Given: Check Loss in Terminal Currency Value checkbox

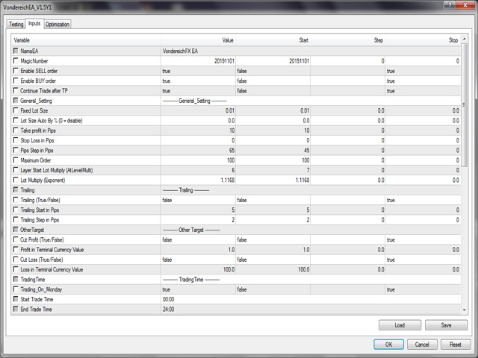Looking at the screenshot, I should tap(16, 269).
